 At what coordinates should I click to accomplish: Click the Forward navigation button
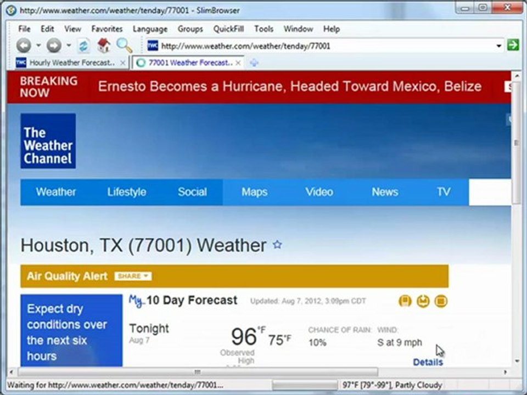[x=54, y=46]
